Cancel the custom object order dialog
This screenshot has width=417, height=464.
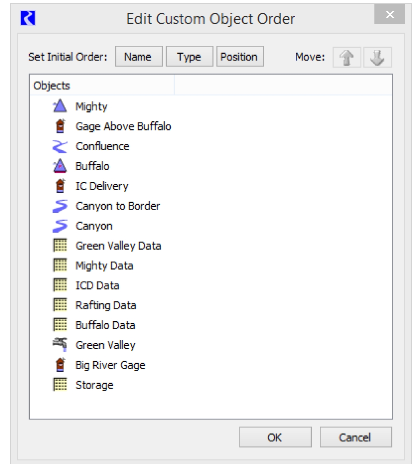pos(355,437)
